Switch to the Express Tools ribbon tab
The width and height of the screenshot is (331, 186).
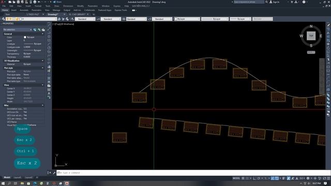click(121, 10)
